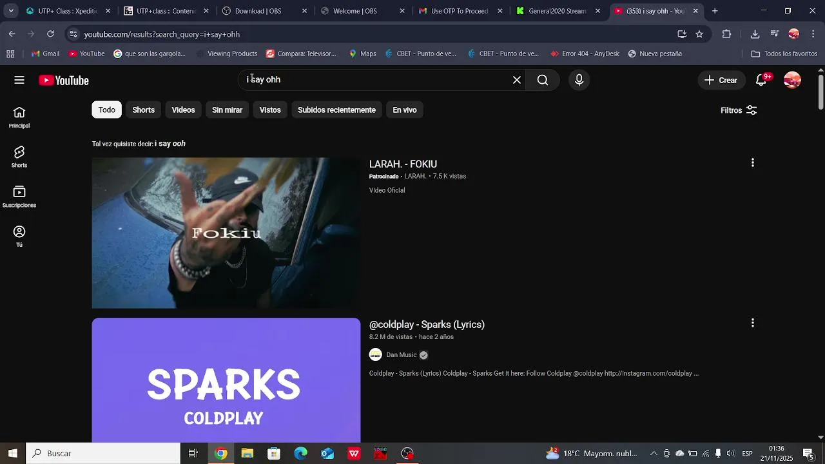The image size is (825, 464).
Task: Click the taskbar Buscar search box
Action: coord(103,453)
